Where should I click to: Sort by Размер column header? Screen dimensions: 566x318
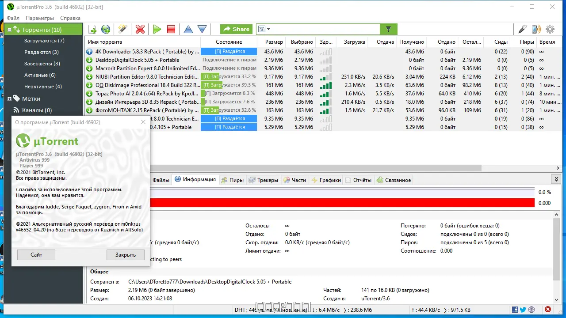[x=272, y=42]
